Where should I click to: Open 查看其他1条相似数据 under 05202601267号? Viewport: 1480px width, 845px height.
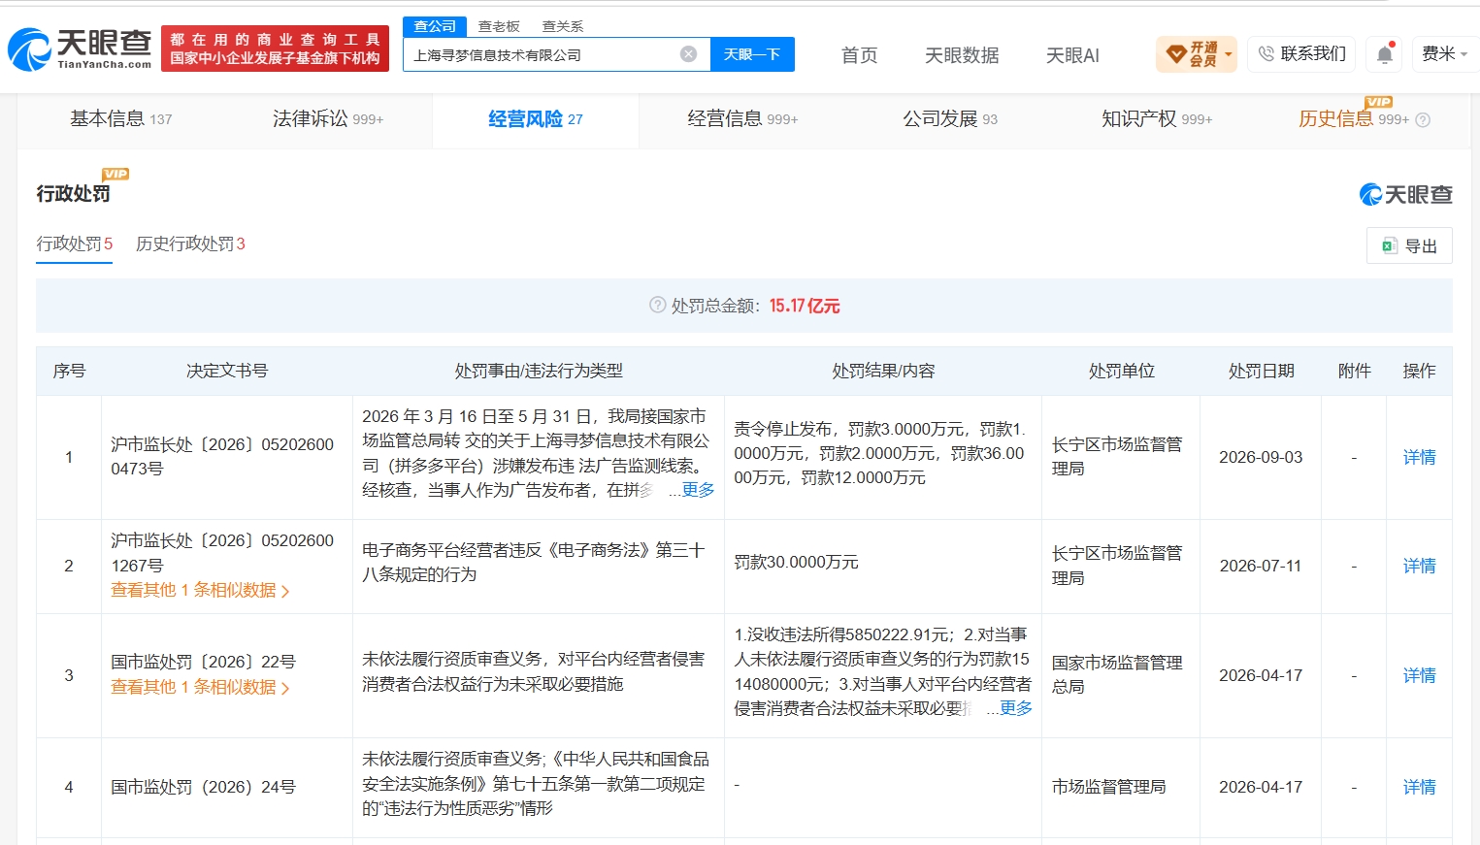point(200,590)
